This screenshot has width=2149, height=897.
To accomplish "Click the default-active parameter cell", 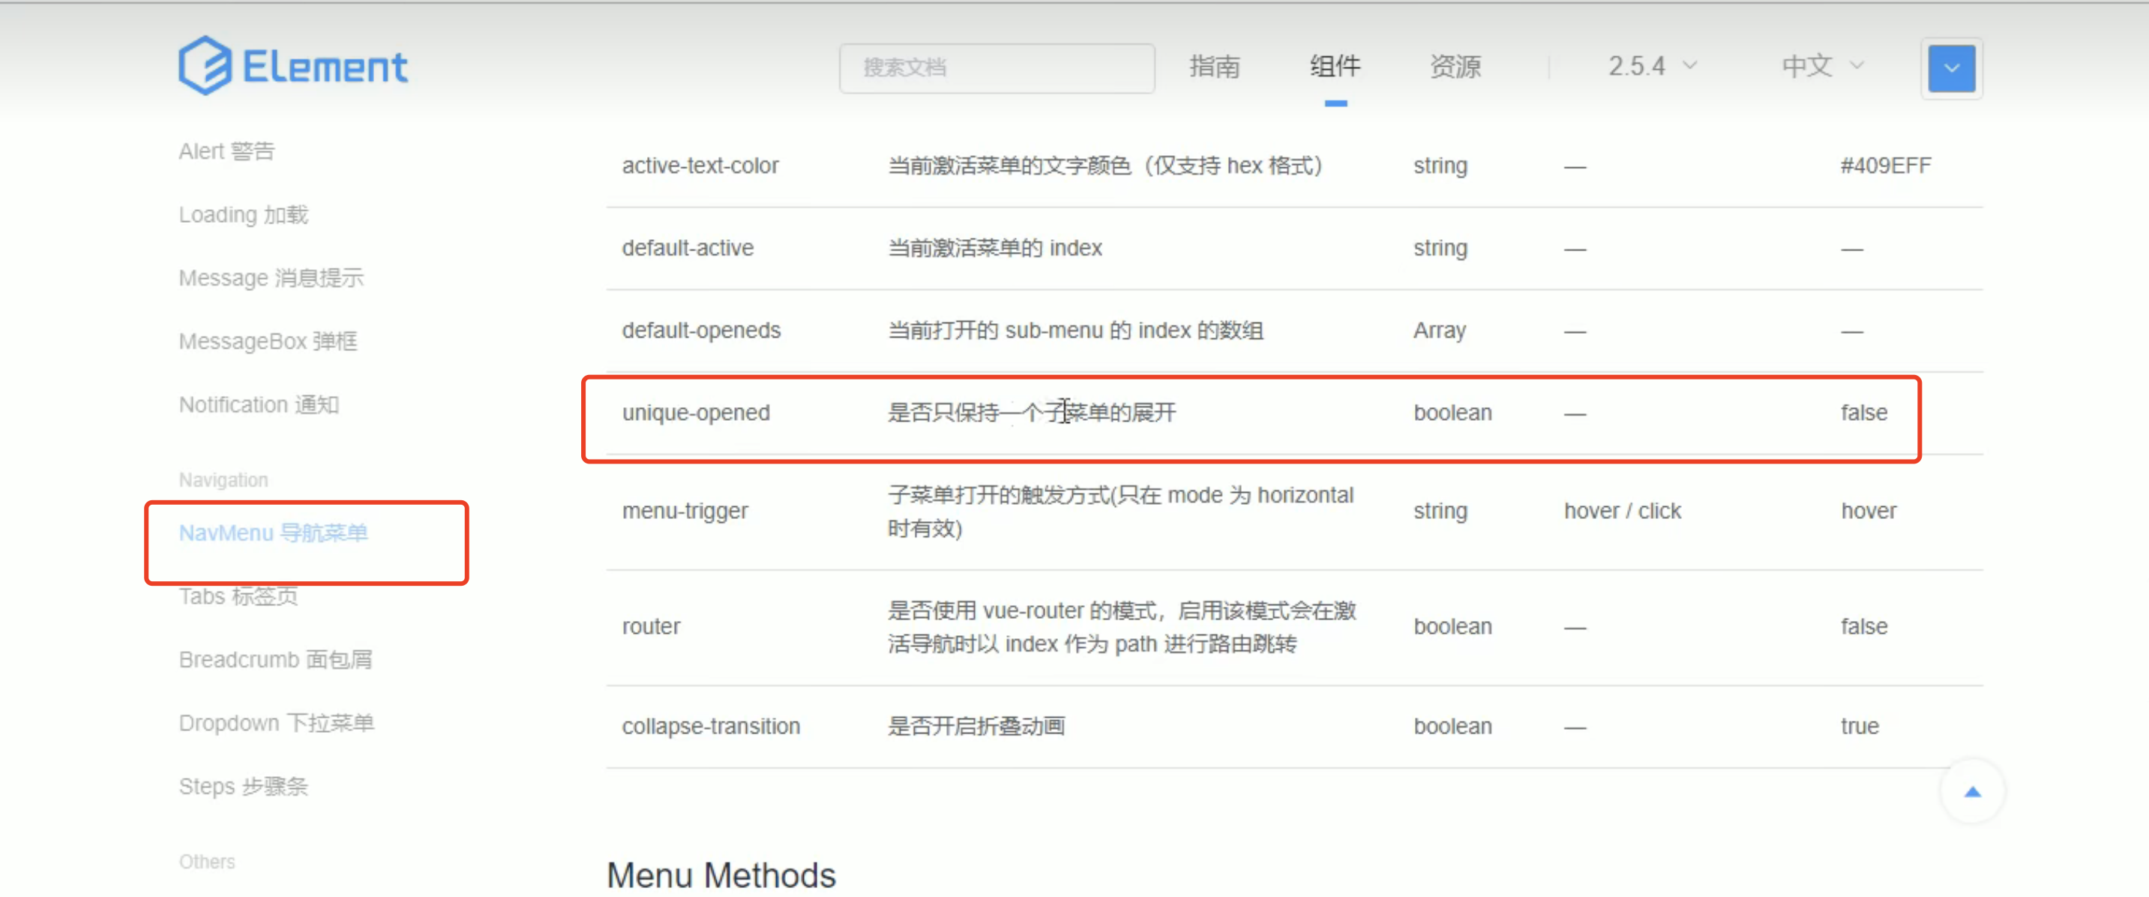I will tap(688, 247).
